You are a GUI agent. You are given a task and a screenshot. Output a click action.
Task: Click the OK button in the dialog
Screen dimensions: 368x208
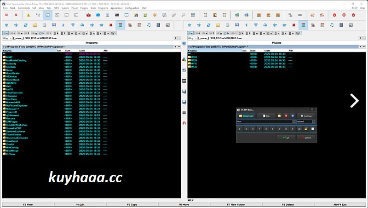pos(286,138)
